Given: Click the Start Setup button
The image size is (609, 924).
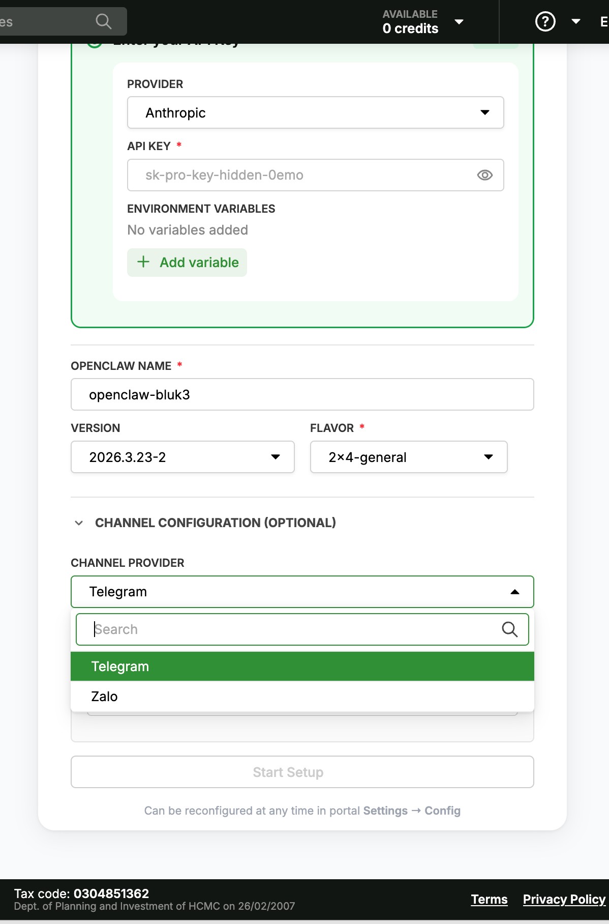Looking at the screenshot, I should (x=302, y=772).
